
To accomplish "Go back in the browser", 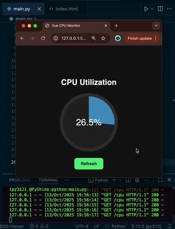I will click(22, 38).
